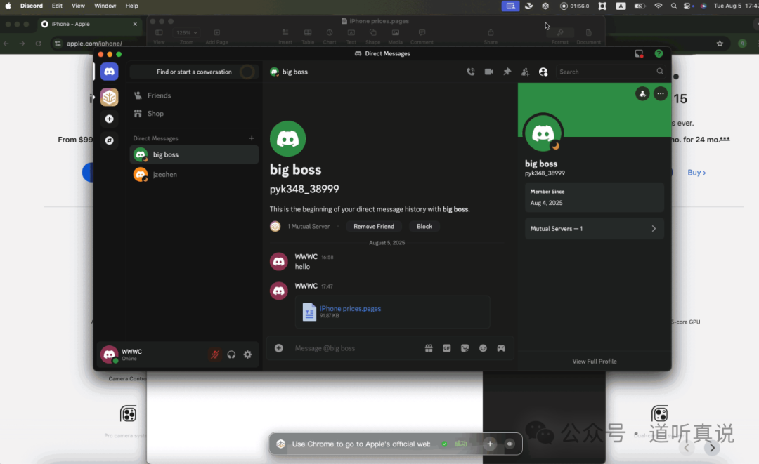Add friends to this DM
Image resolution: width=759 pixels, height=464 pixels.
click(525, 72)
